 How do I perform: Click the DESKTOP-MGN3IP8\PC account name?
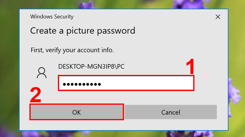tap(91, 66)
